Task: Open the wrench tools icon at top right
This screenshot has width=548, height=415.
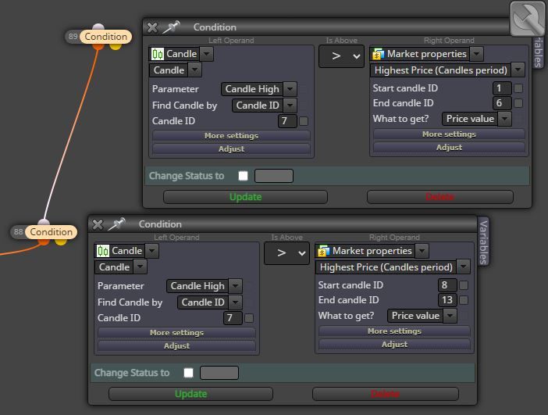Action: 527,18
